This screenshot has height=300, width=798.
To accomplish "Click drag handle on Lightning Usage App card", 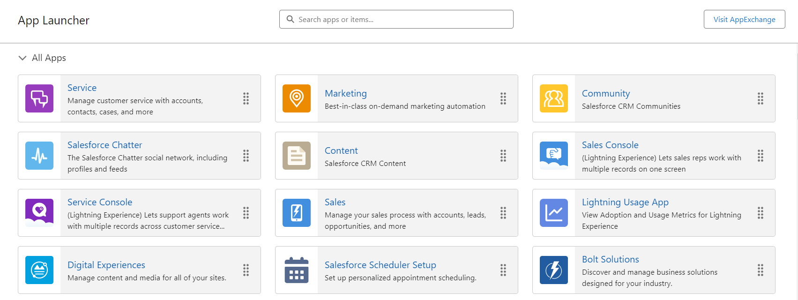I will (761, 213).
